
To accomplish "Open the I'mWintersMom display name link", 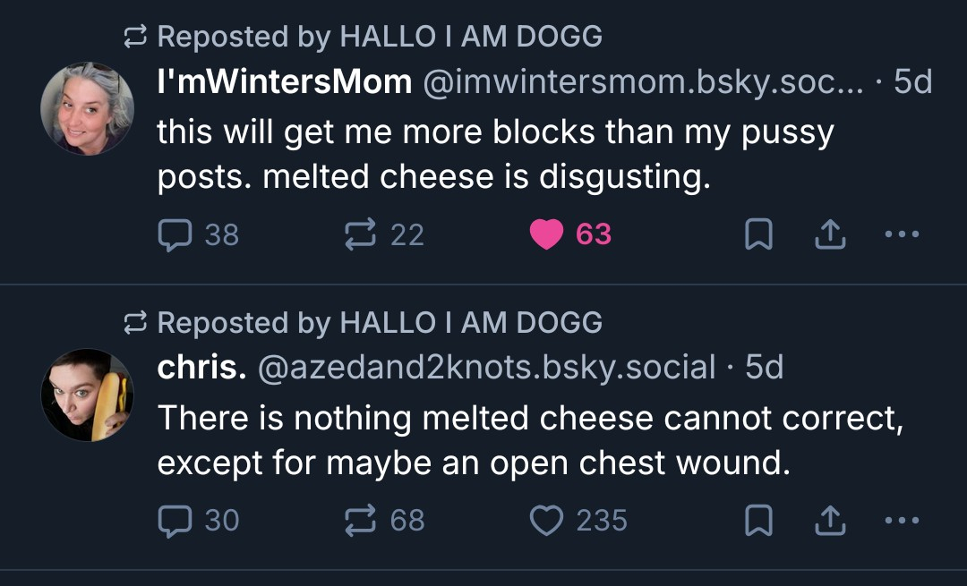I will point(284,82).
